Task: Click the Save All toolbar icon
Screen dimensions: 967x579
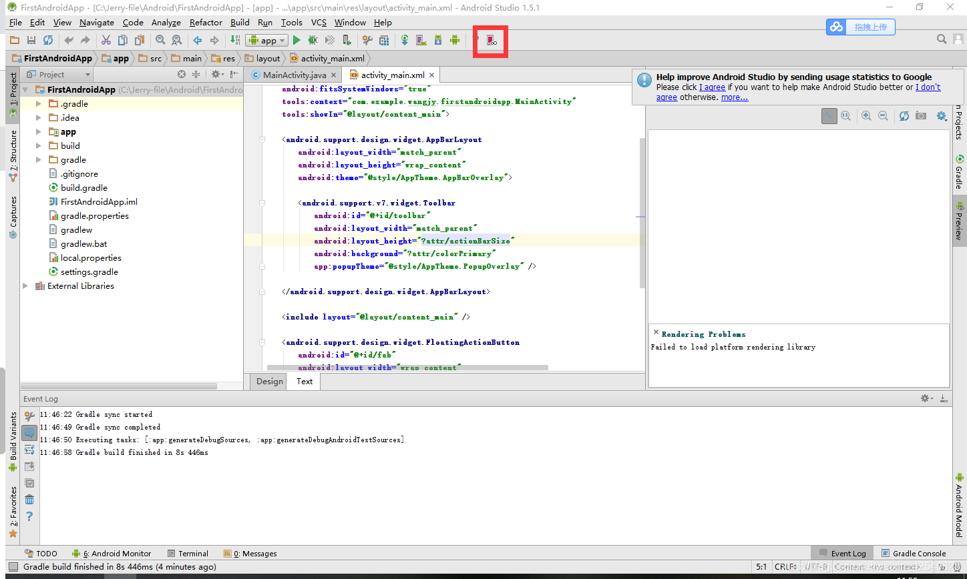Action: (31, 40)
